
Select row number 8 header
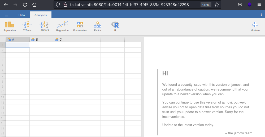point(3,81)
